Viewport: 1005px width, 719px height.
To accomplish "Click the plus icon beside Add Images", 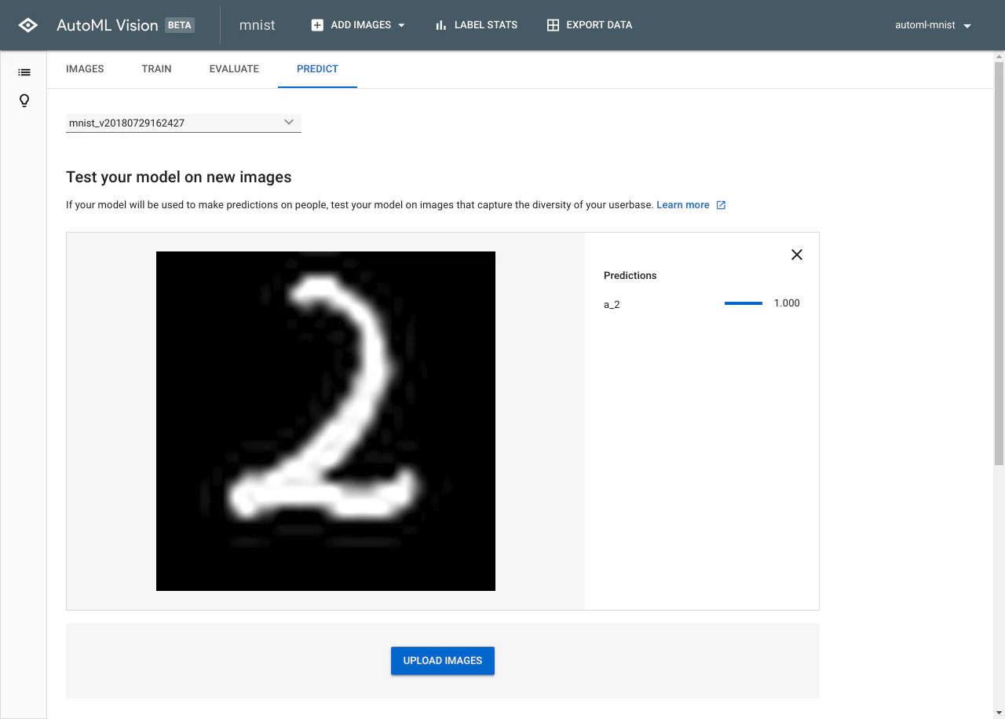I will 317,25.
